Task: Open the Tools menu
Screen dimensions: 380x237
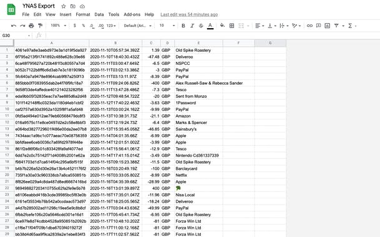Action: point(114,14)
